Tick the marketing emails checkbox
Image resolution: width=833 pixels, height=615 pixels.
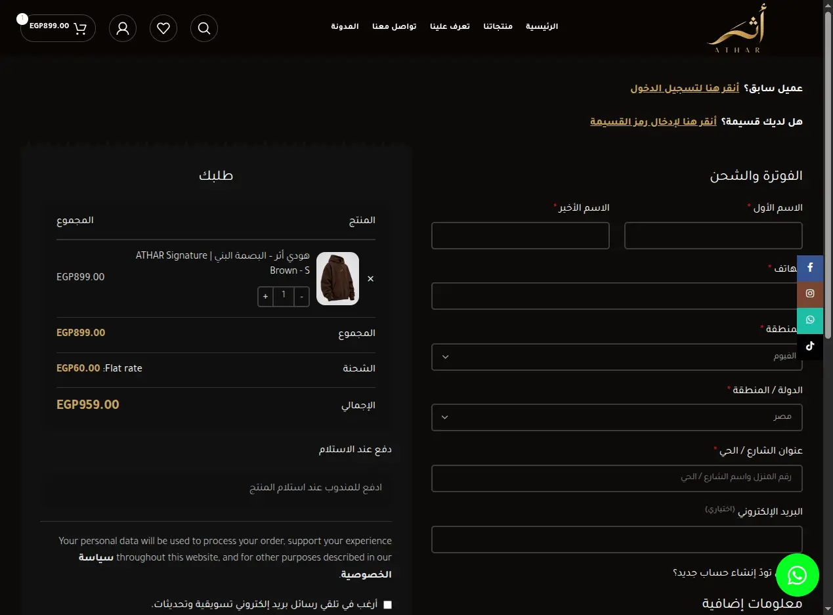[387, 604]
